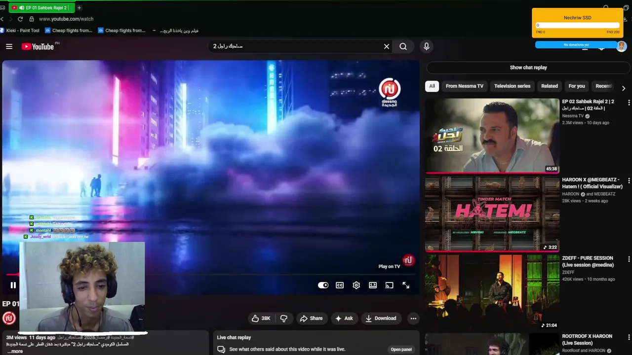Viewport: 632px width, 355px height.
Task: Open the EP 02 Sahbek Rajel 2 thumbnail
Action: 492,136
